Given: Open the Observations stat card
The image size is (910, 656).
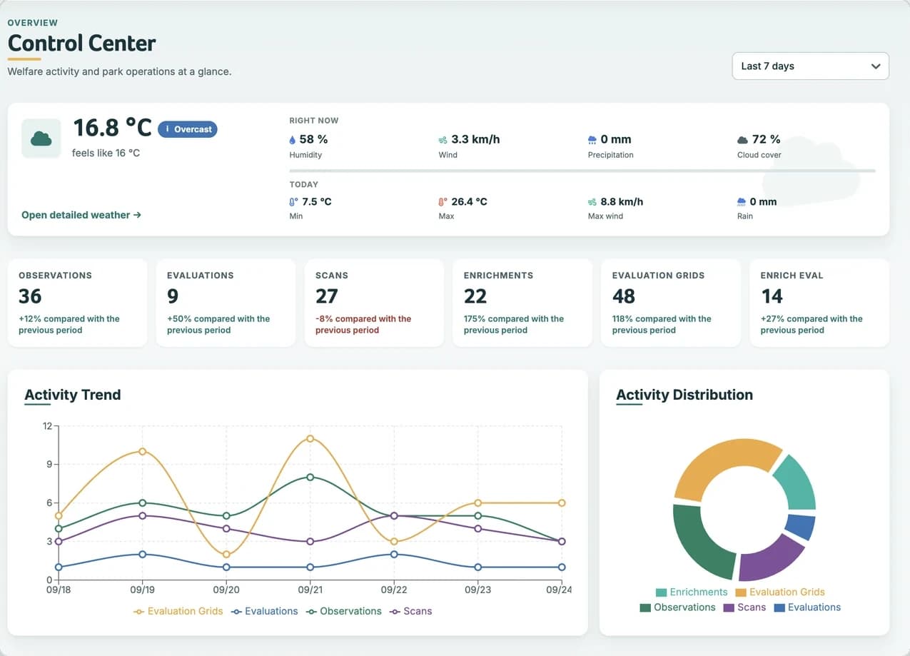Looking at the screenshot, I should point(77,303).
